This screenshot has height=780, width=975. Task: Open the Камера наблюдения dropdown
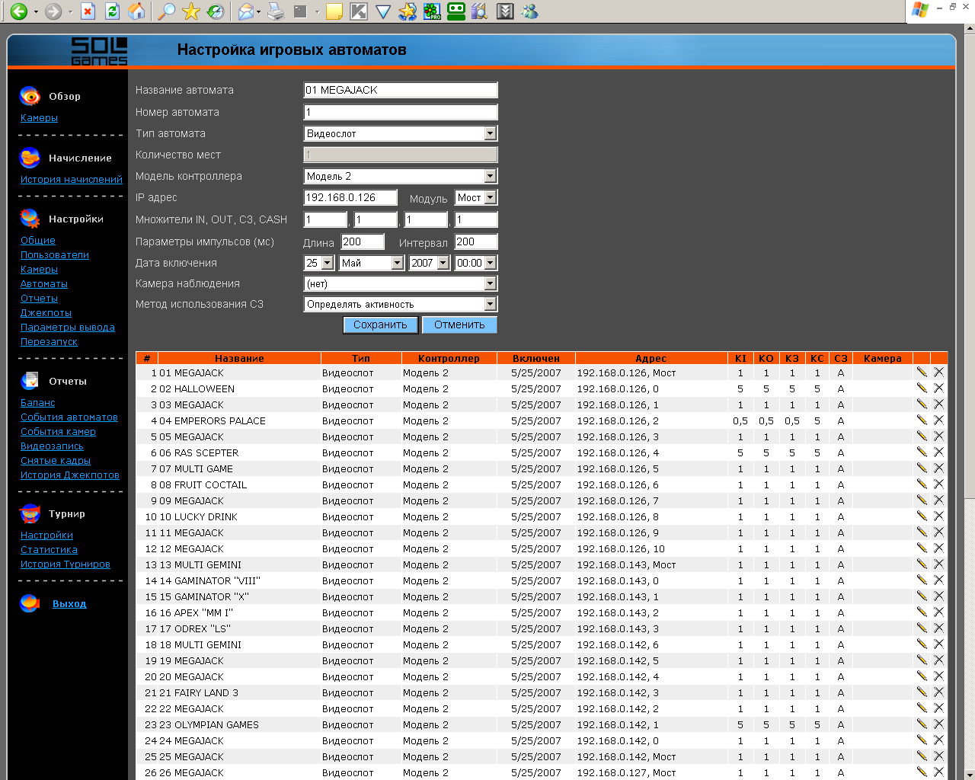pyautogui.click(x=401, y=283)
